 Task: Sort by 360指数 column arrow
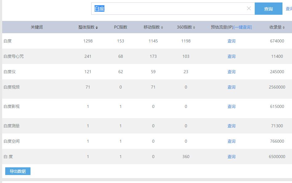tap(194, 27)
